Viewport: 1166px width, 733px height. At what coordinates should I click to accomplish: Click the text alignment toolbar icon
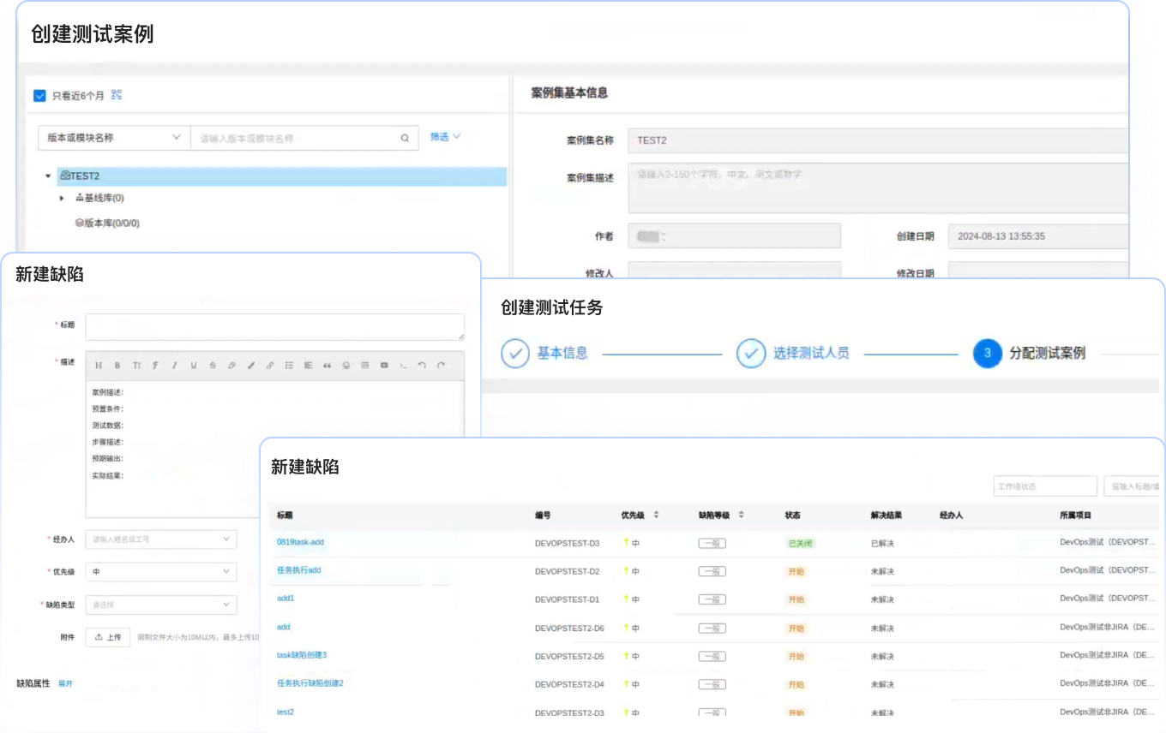click(x=308, y=366)
